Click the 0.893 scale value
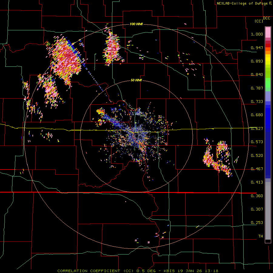The width and height of the screenshot is (273, 273). pos(257,61)
